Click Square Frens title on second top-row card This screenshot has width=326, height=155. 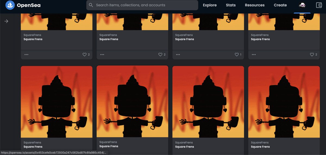coord(109,39)
